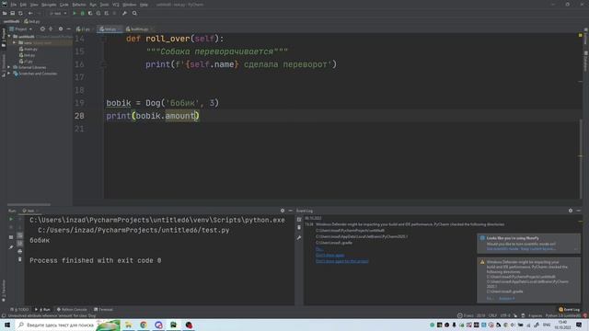
Task: Click "Use scientific mode" in NumPy notification
Action: tap(502, 249)
